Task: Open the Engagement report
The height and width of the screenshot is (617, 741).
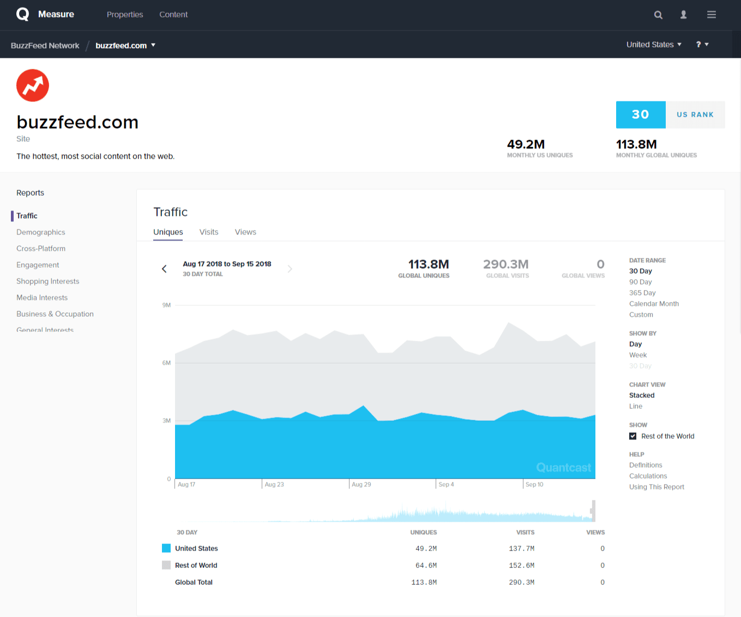Action: tap(38, 265)
